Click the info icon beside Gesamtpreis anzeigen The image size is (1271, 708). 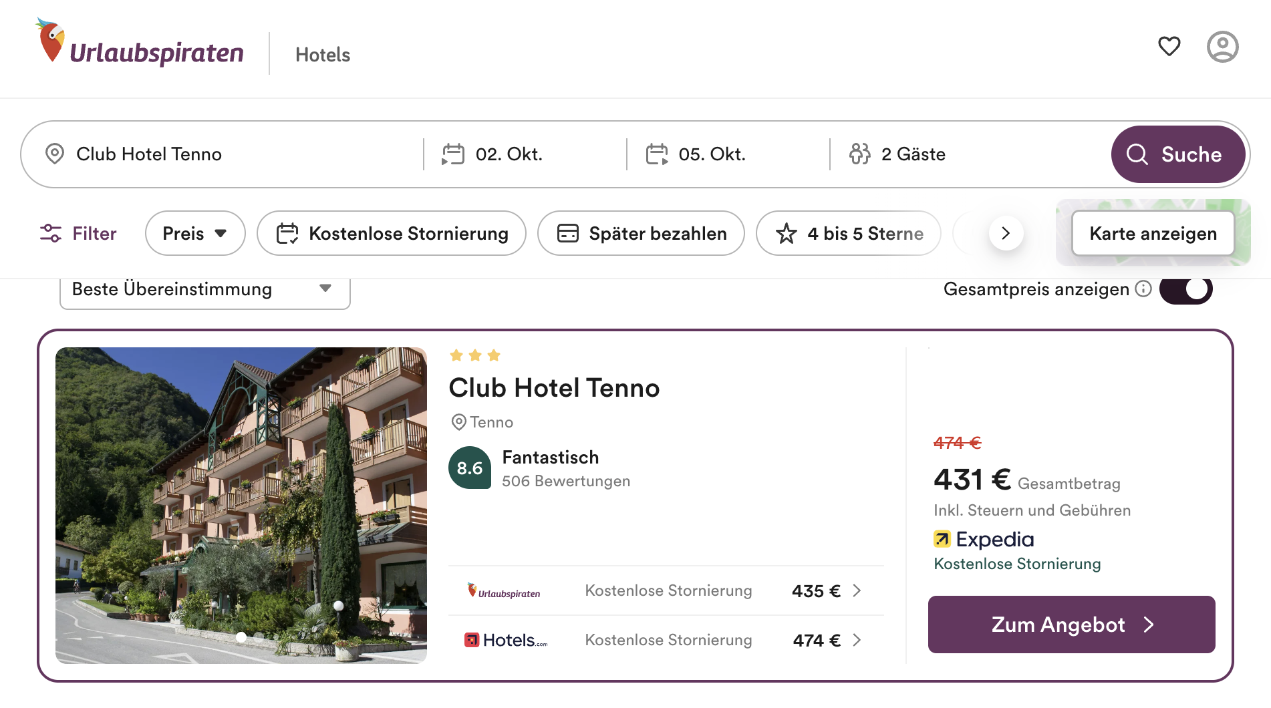pyautogui.click(x=1143, y=289)
